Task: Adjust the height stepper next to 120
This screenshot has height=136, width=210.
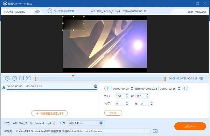Action: (x=147, y=96)
